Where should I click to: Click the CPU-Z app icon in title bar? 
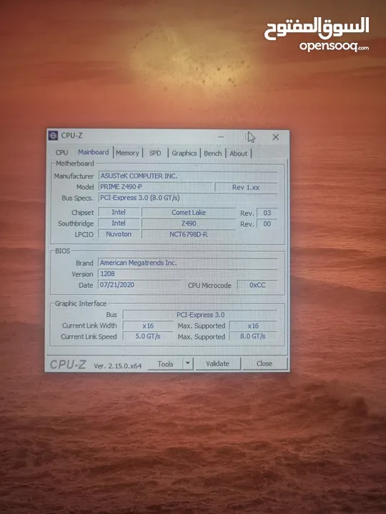click(53, 136)
